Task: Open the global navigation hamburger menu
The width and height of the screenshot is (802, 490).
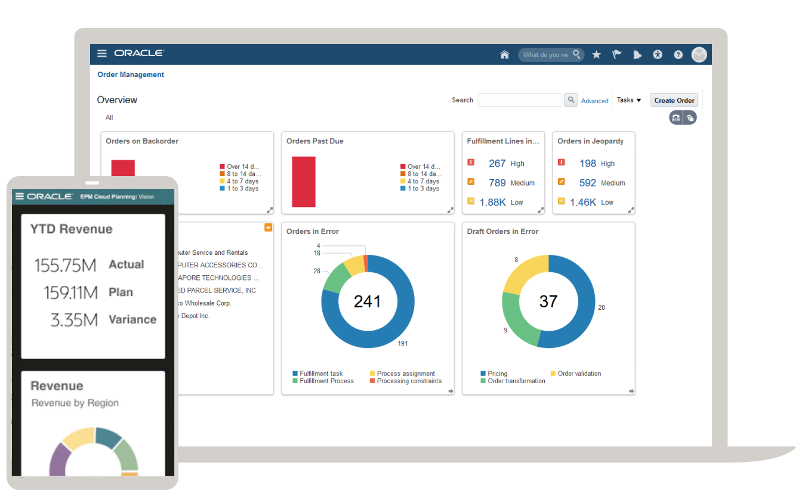Action: point(101,54)
